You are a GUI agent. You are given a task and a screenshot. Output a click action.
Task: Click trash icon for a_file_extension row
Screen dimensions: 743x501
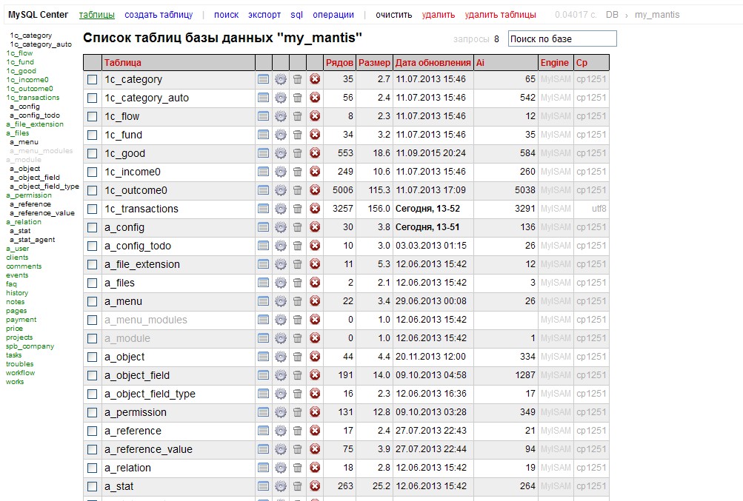298,263
